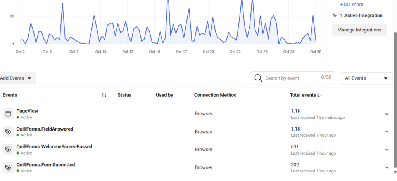Screen dimensions: 397x181
Task: Click the chart peak near Oct 30
Action: point(313,15)
